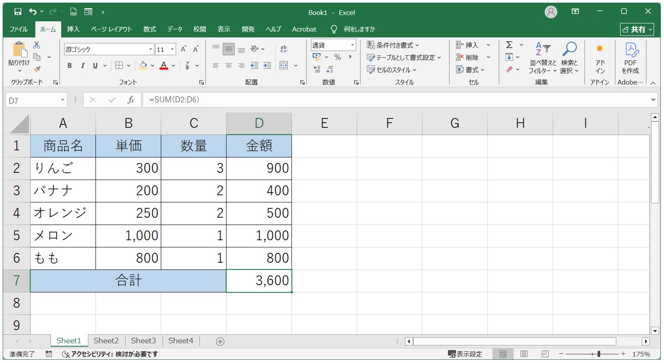Toggle underline formatting
Screen dimensions: 664x363
click(x=95, y=66)
